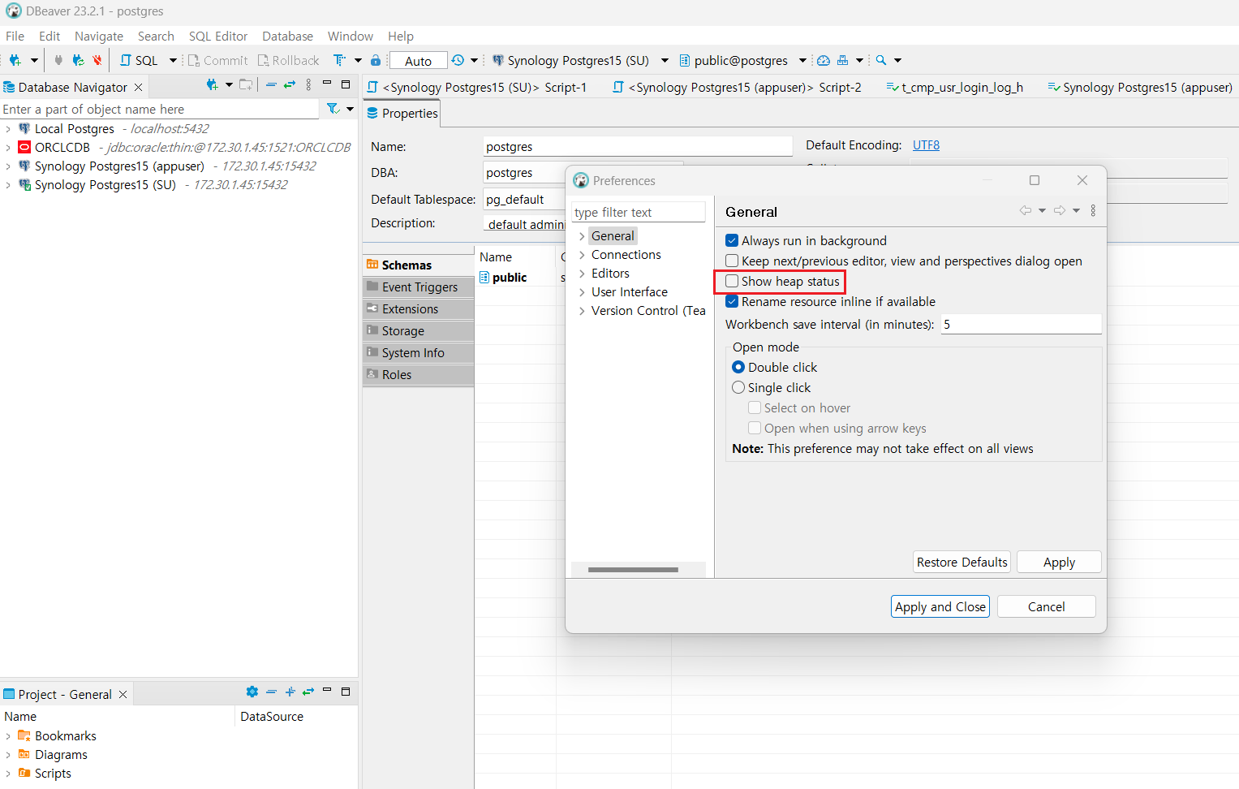Click the magnifier search icon in toolbar

881,60
